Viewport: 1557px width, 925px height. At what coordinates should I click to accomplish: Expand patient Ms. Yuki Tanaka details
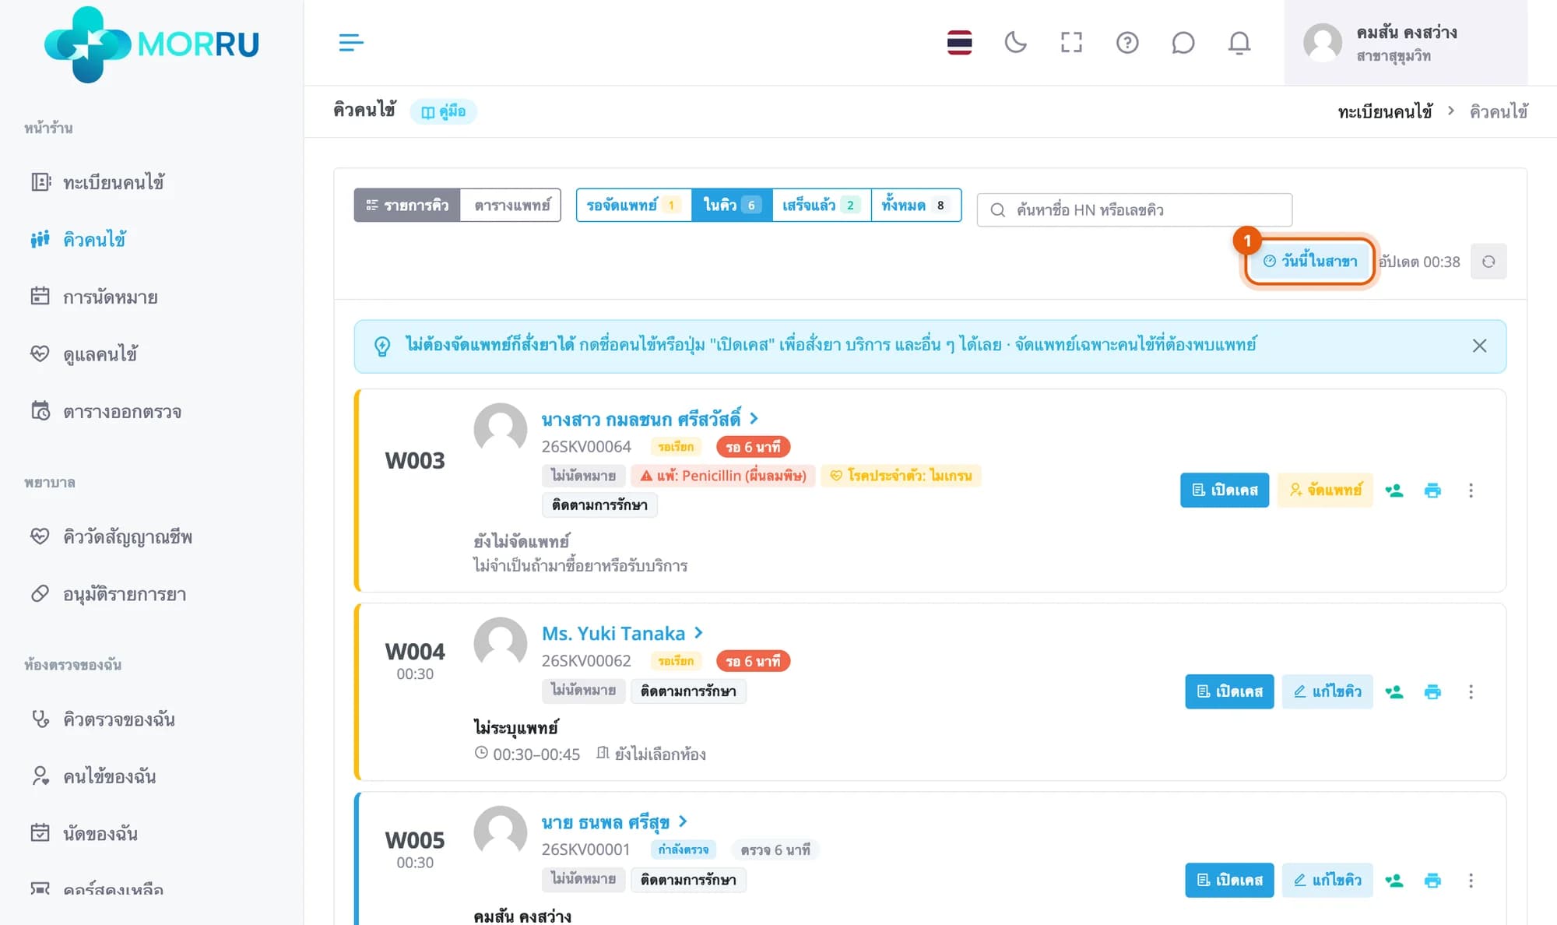622,633
